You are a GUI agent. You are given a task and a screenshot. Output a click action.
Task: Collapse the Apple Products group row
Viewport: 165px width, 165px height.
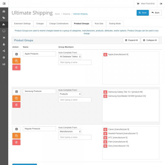[x=16, y=54]
